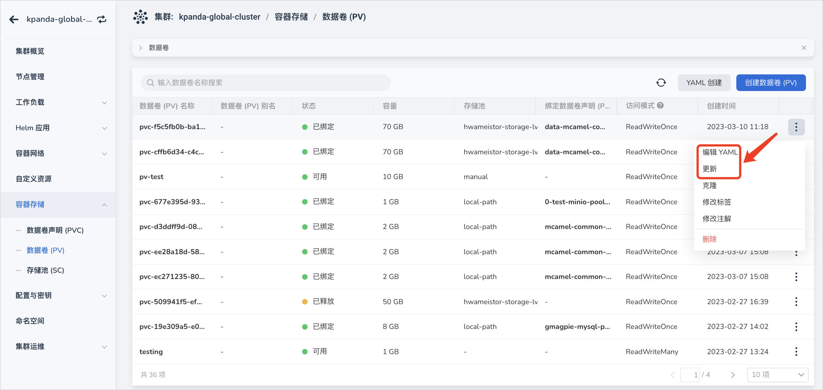Click the search magnifier icon

(150, 83)
